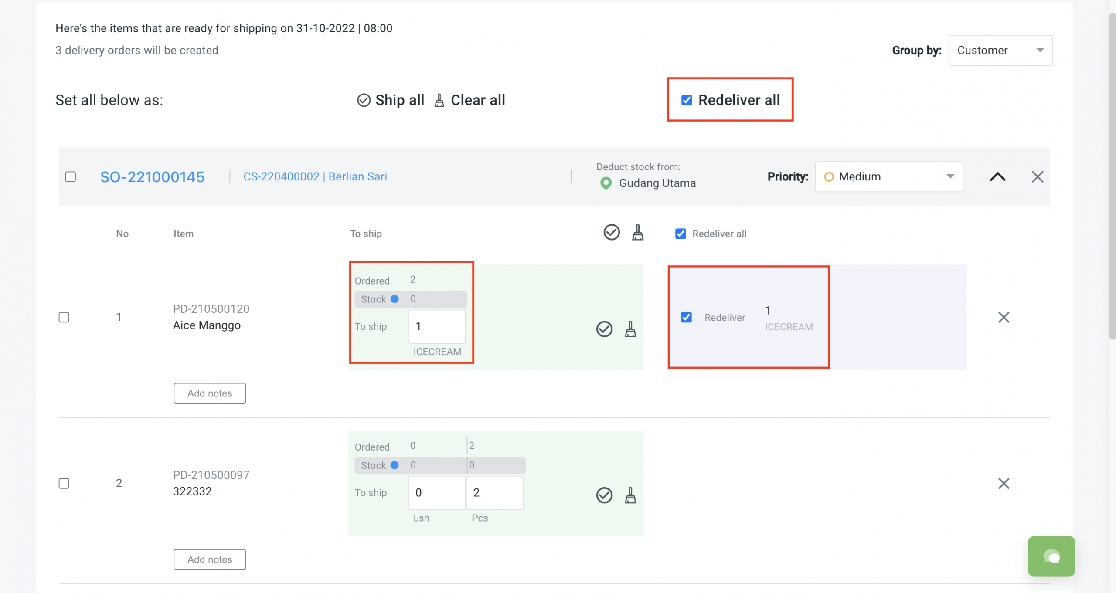
Task: Open customer CS-220400002 Berlian Sari
Action: 315,176
